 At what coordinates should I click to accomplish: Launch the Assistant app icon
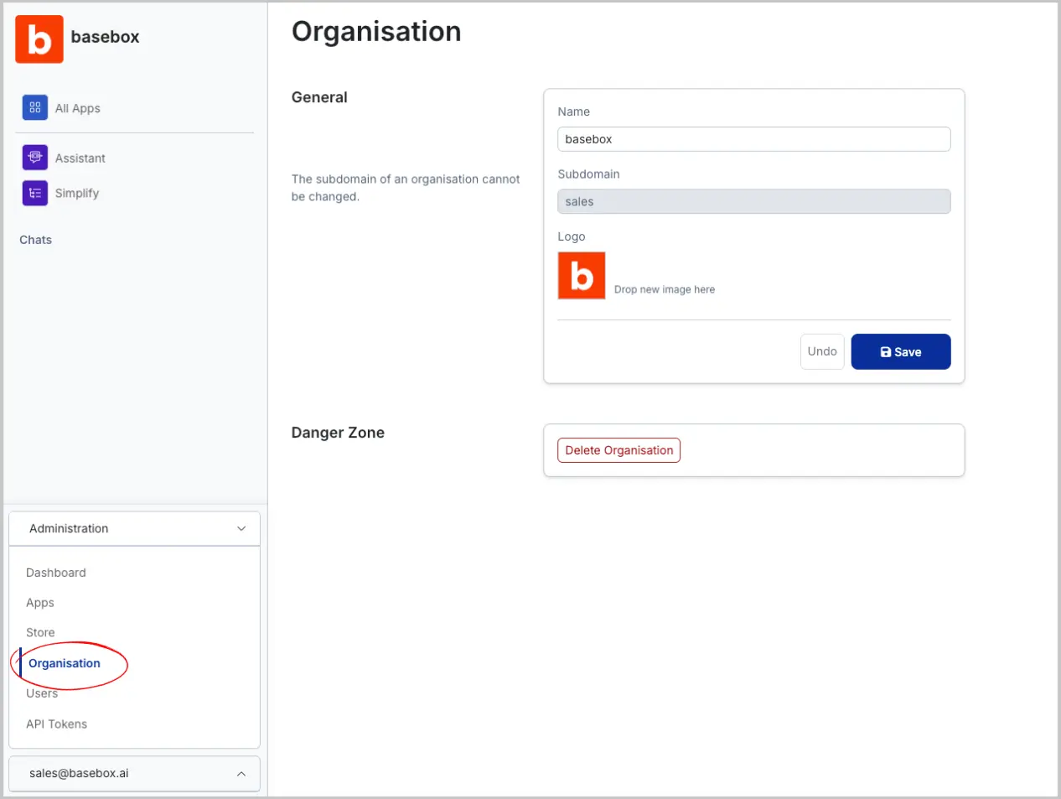34,158
